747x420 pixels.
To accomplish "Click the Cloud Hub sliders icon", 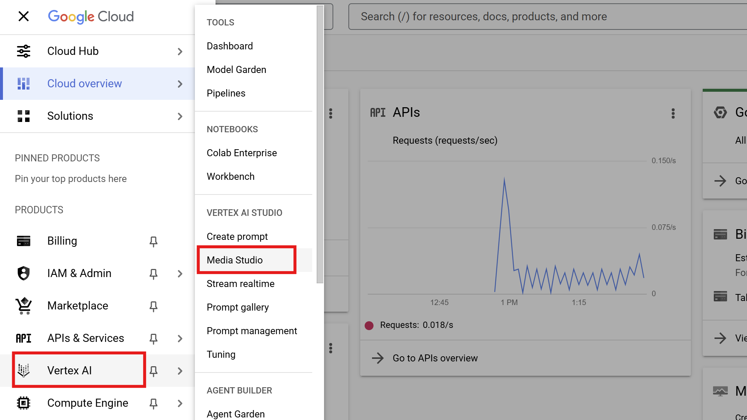I will [24, 51].
